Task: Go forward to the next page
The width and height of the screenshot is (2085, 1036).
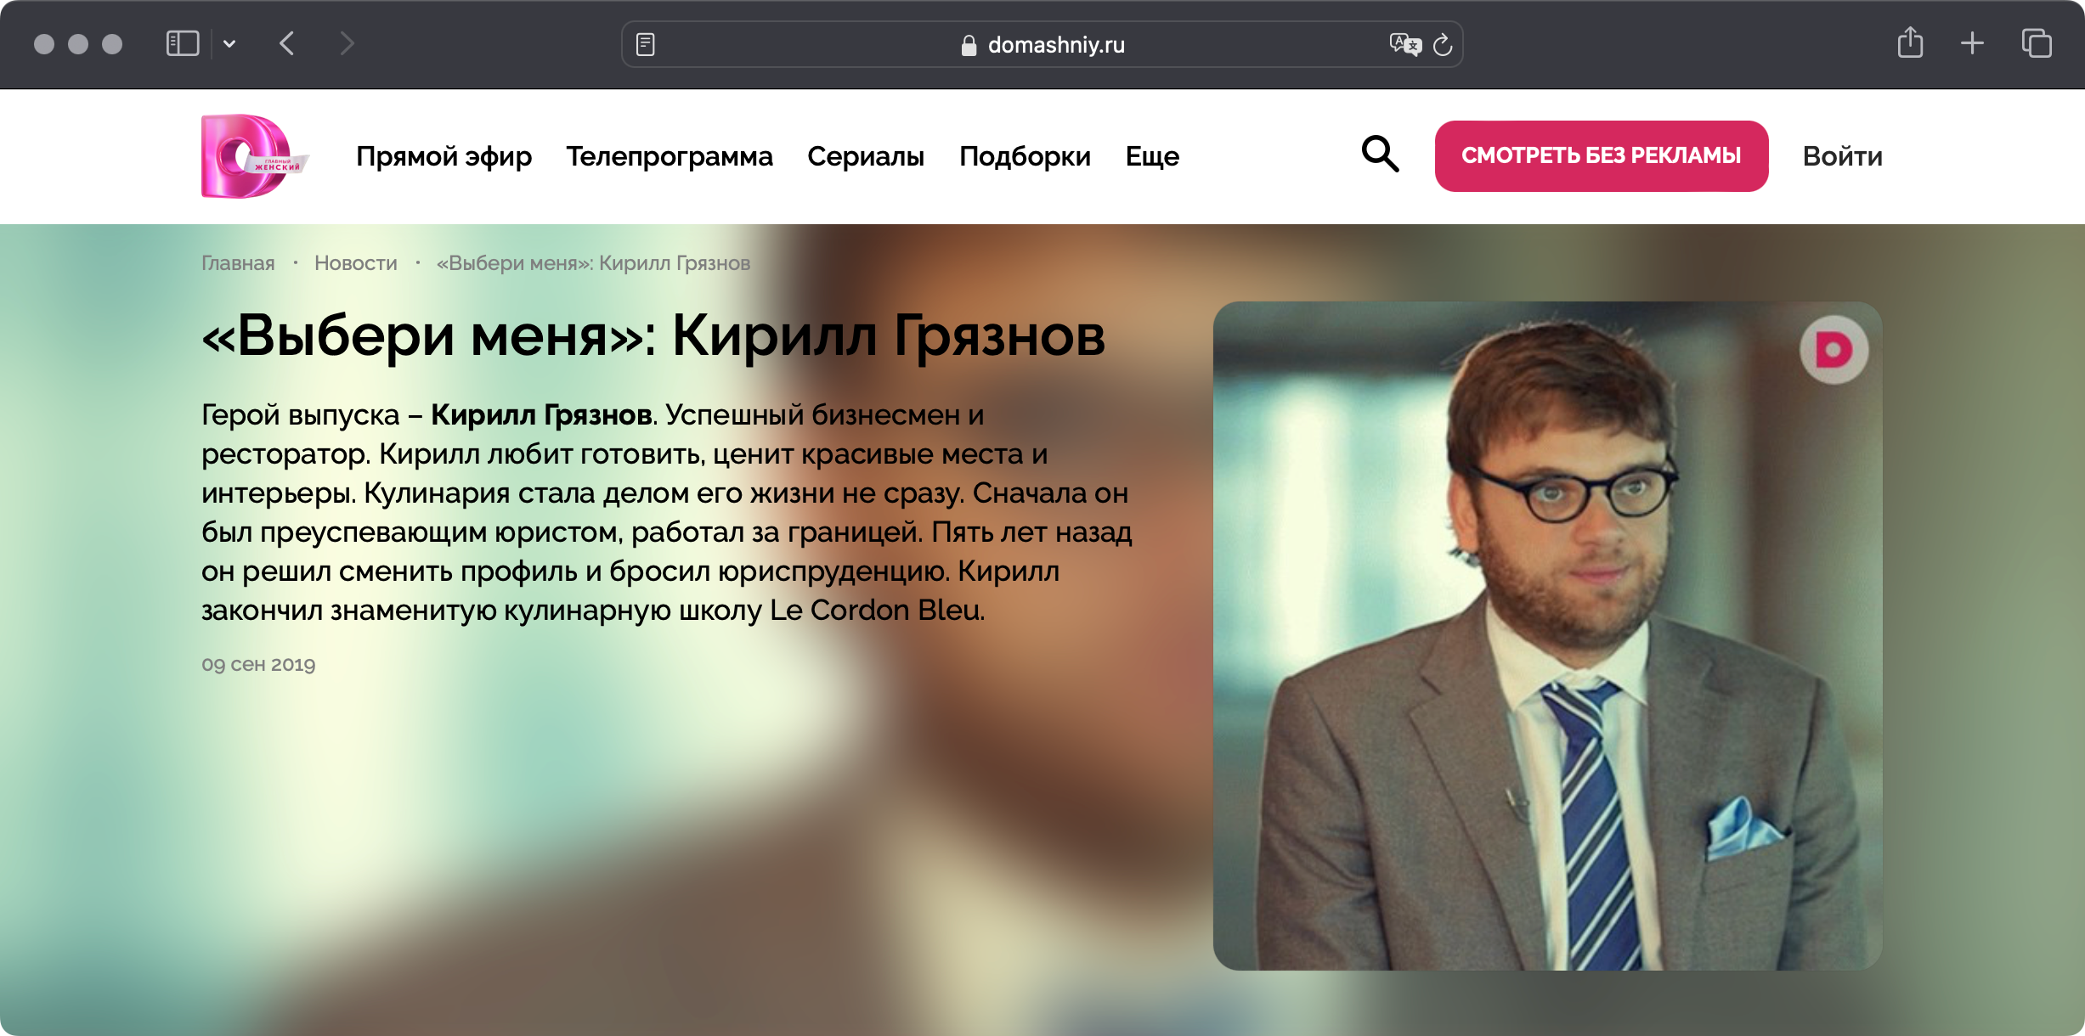Action: (x=346, y=43)
